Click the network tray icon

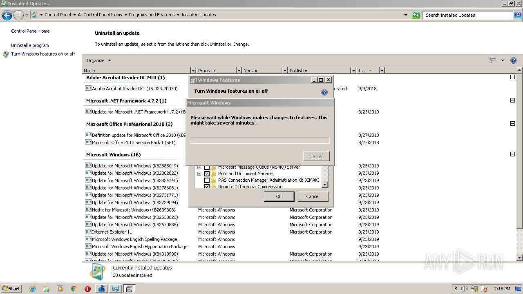click(474, 289)
